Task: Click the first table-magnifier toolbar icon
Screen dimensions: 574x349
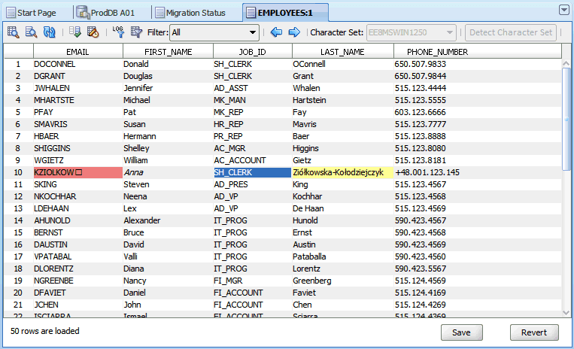Action: [x=14, y=32]
